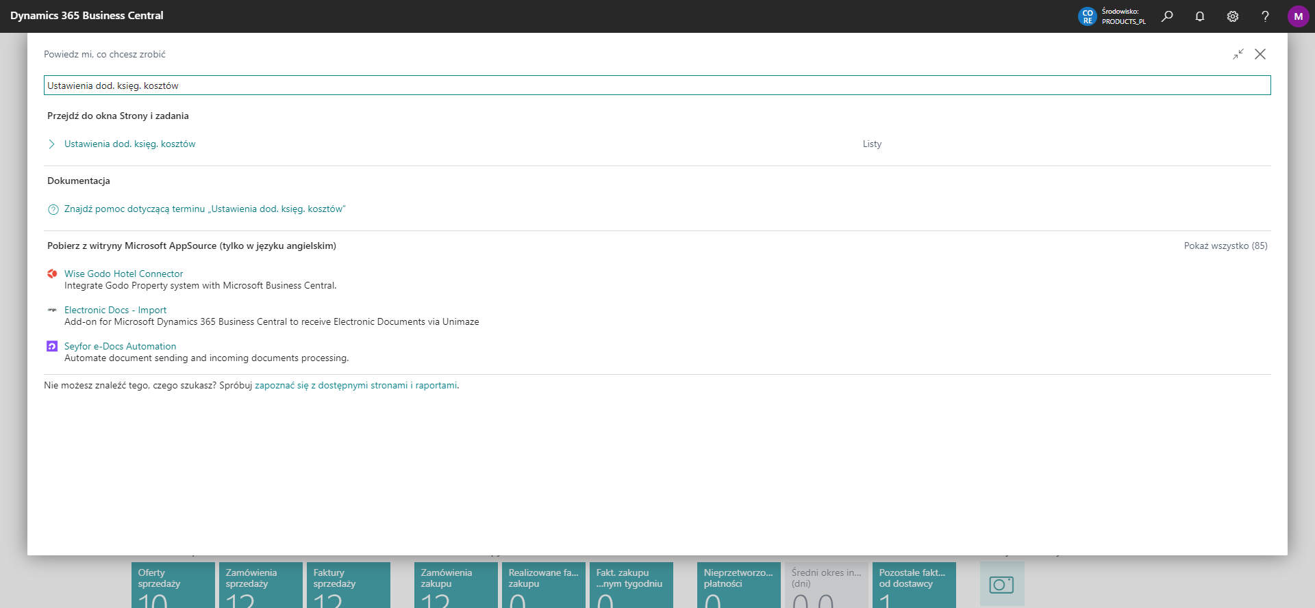This screenshot has height=608, width=1315.
Task: Open the Średni okres in... (dni) tile
Action: pos(827,585)
